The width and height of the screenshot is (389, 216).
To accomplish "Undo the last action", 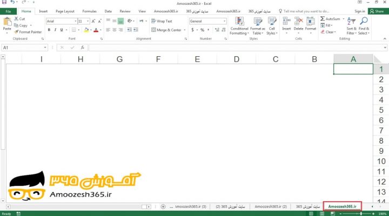I will coord(12,2).
